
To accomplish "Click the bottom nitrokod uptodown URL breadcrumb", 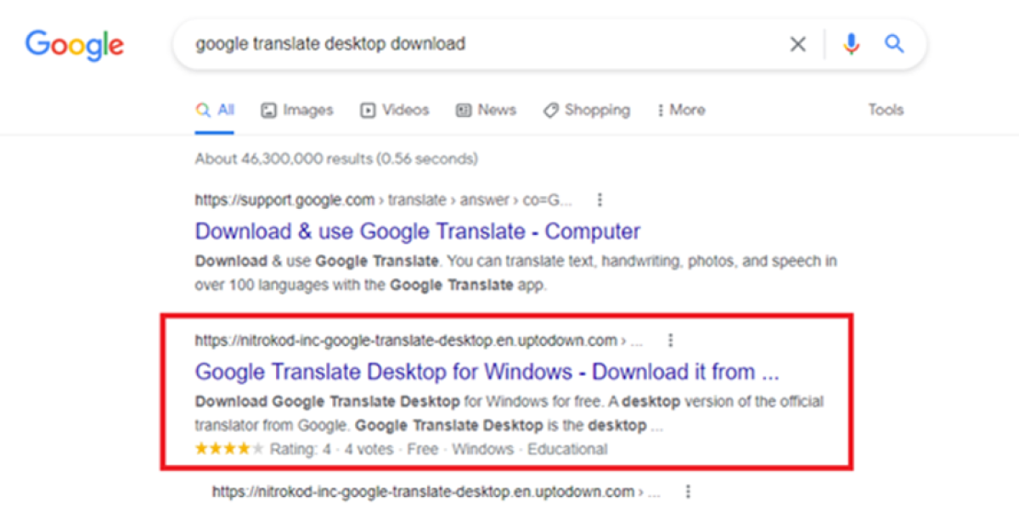I will pos(436,491).
